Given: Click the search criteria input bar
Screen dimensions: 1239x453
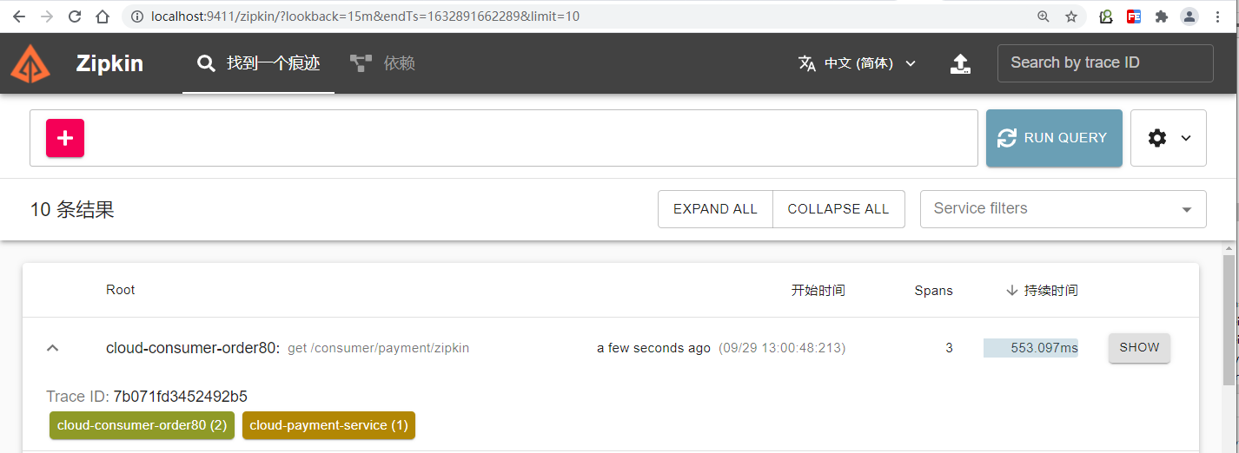Looking at the screenshot, I should (504, 138).
